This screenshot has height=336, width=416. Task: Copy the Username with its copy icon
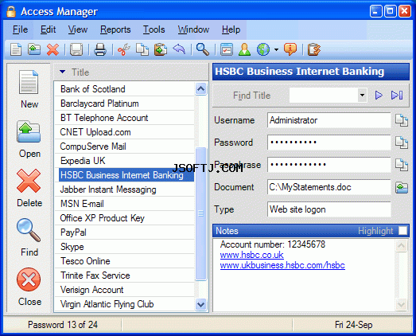click(402, 120)
